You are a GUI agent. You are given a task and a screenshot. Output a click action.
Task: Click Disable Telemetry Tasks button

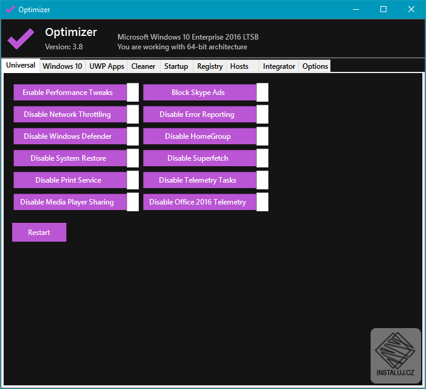[200, 180]
